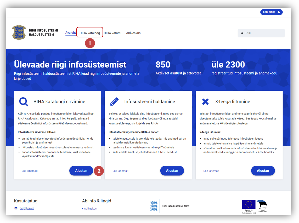Follow Loe lähemalt link in X-teega liitumine card
Image resolution: width=299 pixels, height=223 pixels.
pyautogui.click(x=211, y=171)
